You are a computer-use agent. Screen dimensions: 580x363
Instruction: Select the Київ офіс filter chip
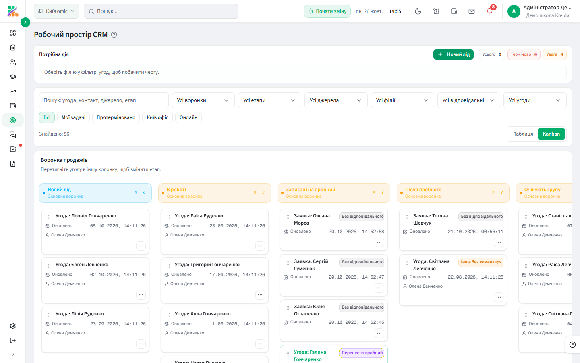(157, 117)
